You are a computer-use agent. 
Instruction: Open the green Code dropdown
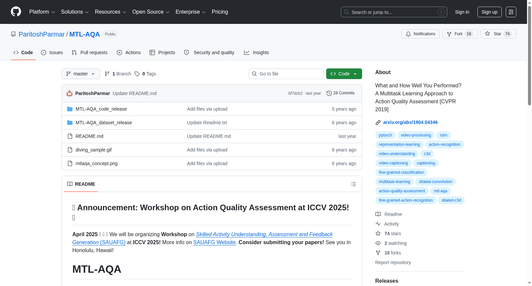(344, 74)
